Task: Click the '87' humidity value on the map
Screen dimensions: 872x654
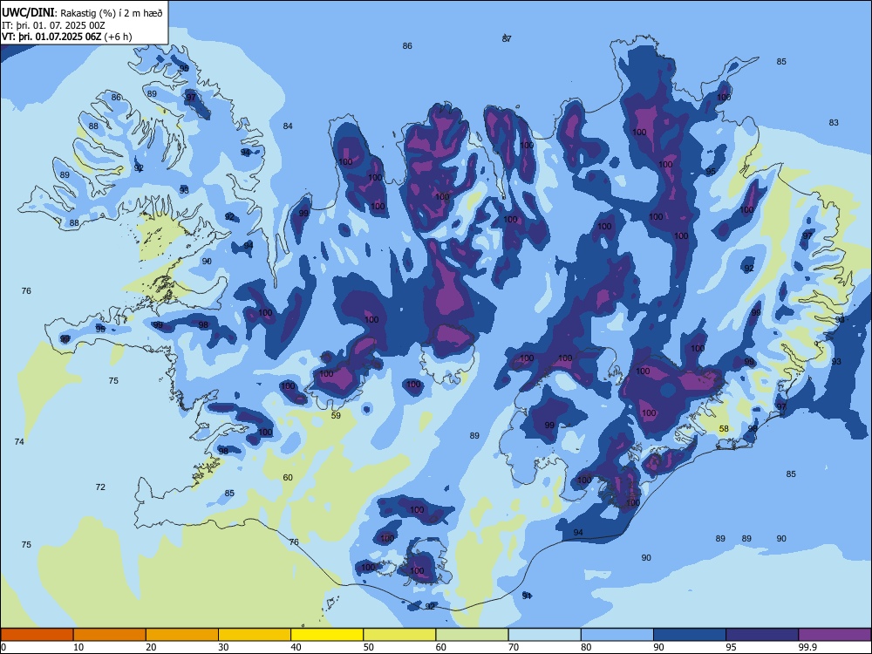Action: point(507,38)
